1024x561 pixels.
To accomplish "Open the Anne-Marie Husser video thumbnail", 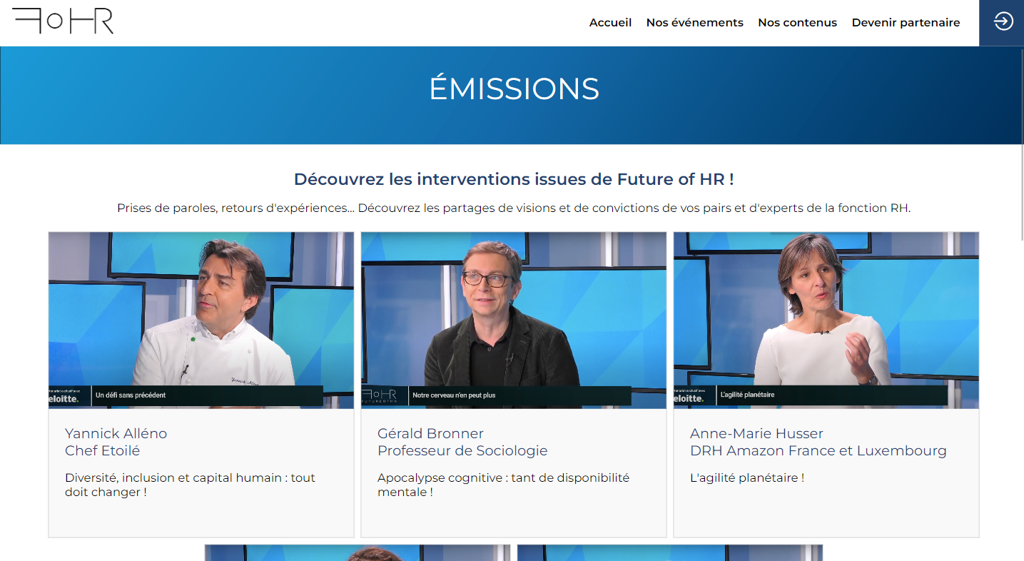I will 826,320.
